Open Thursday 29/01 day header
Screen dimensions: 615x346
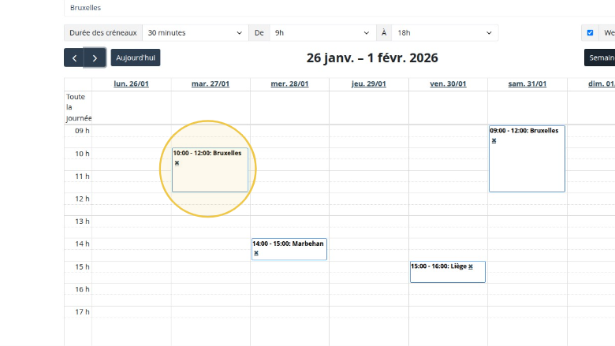368,84
